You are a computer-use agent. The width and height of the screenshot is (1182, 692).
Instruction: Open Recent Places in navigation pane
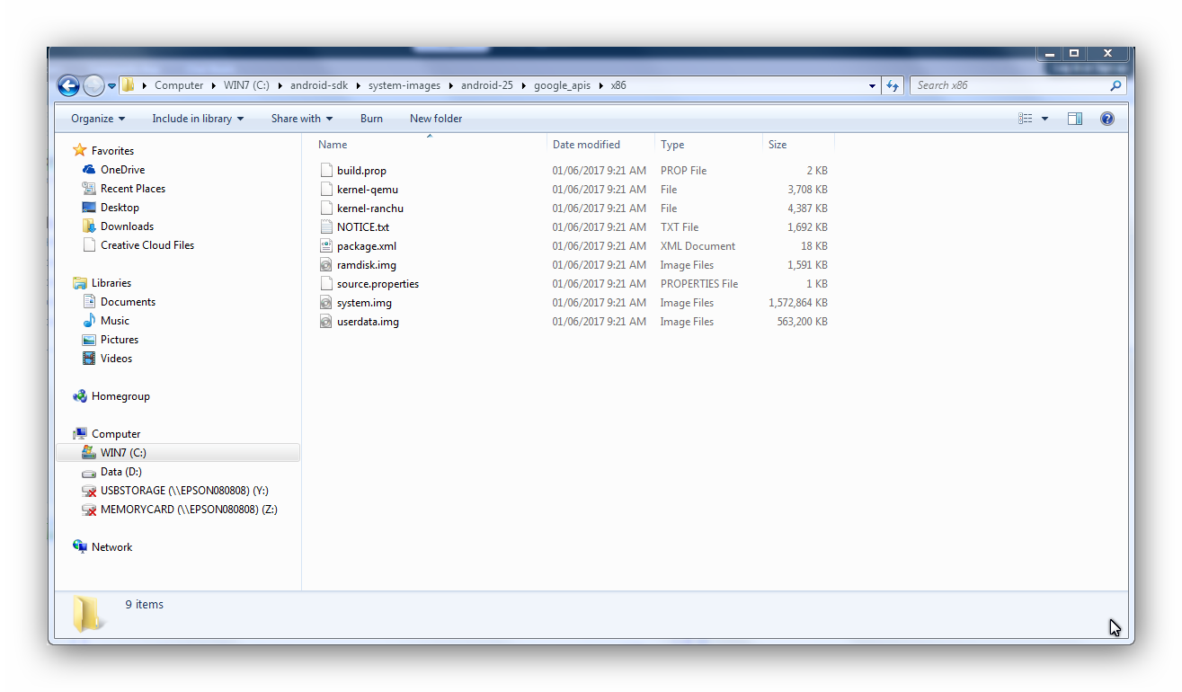(133, 189)
